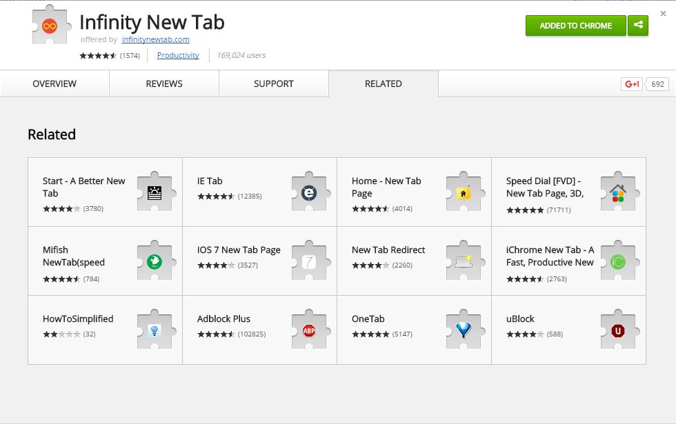This screenshot has width=676, height=424.
Task: Click the New Tab Redirect title
Action: coord(388,250)
